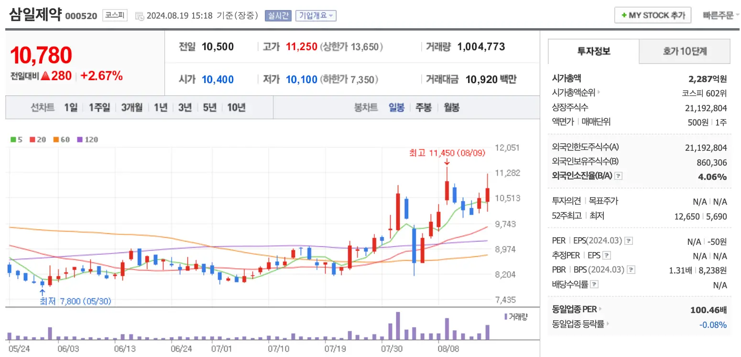Click the purple 거래량 legend marker
The image size is (741, 357).
pyautogui.click(x=506, y=316)
